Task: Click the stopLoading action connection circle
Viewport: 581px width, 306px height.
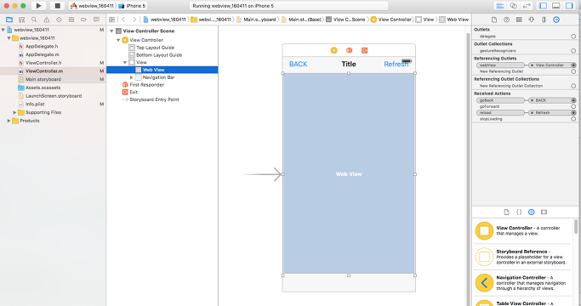Action: pos(573,119)
